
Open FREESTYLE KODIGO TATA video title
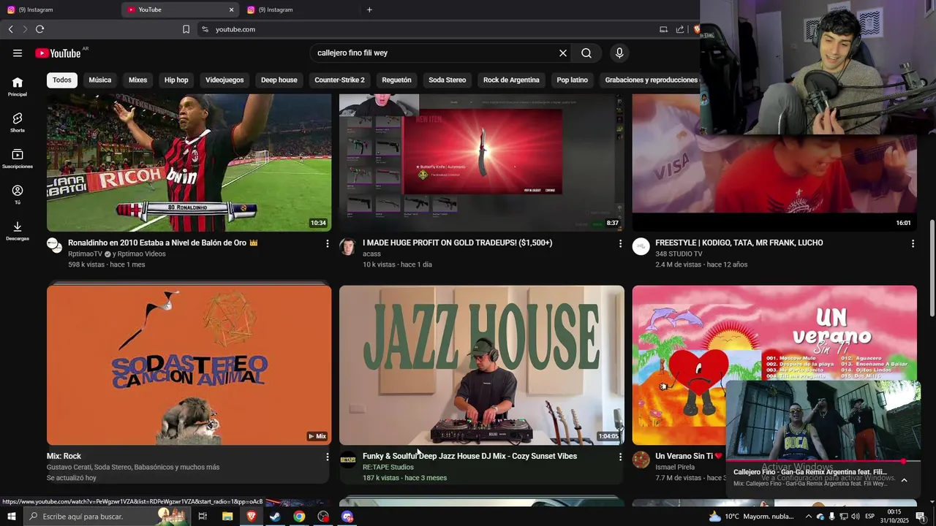(x=739, y=243)
